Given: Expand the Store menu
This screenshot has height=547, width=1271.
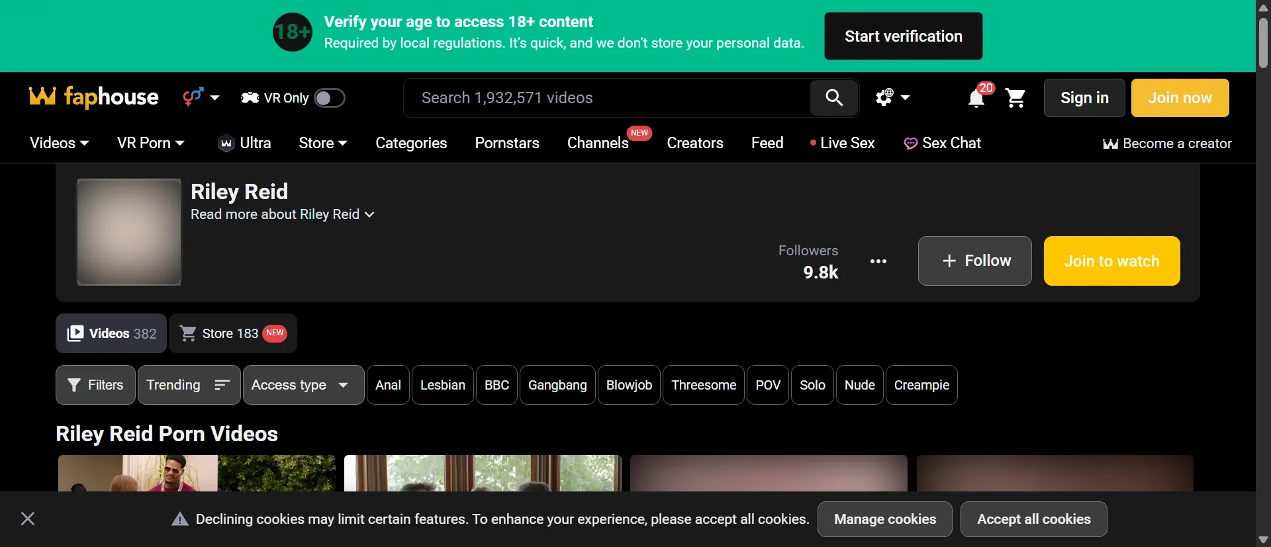Looking at the screenshot, I should [323, 143].
